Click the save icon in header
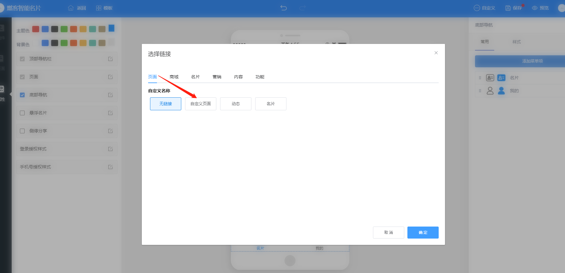The width and height of the screenshot is (565, 273). (x=508, y=8)
